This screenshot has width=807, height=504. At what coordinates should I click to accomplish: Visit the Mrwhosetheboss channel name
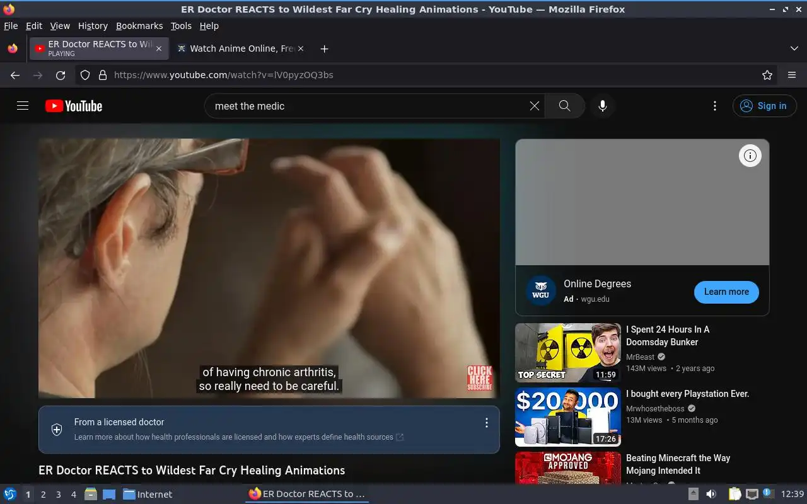[655, 408]
